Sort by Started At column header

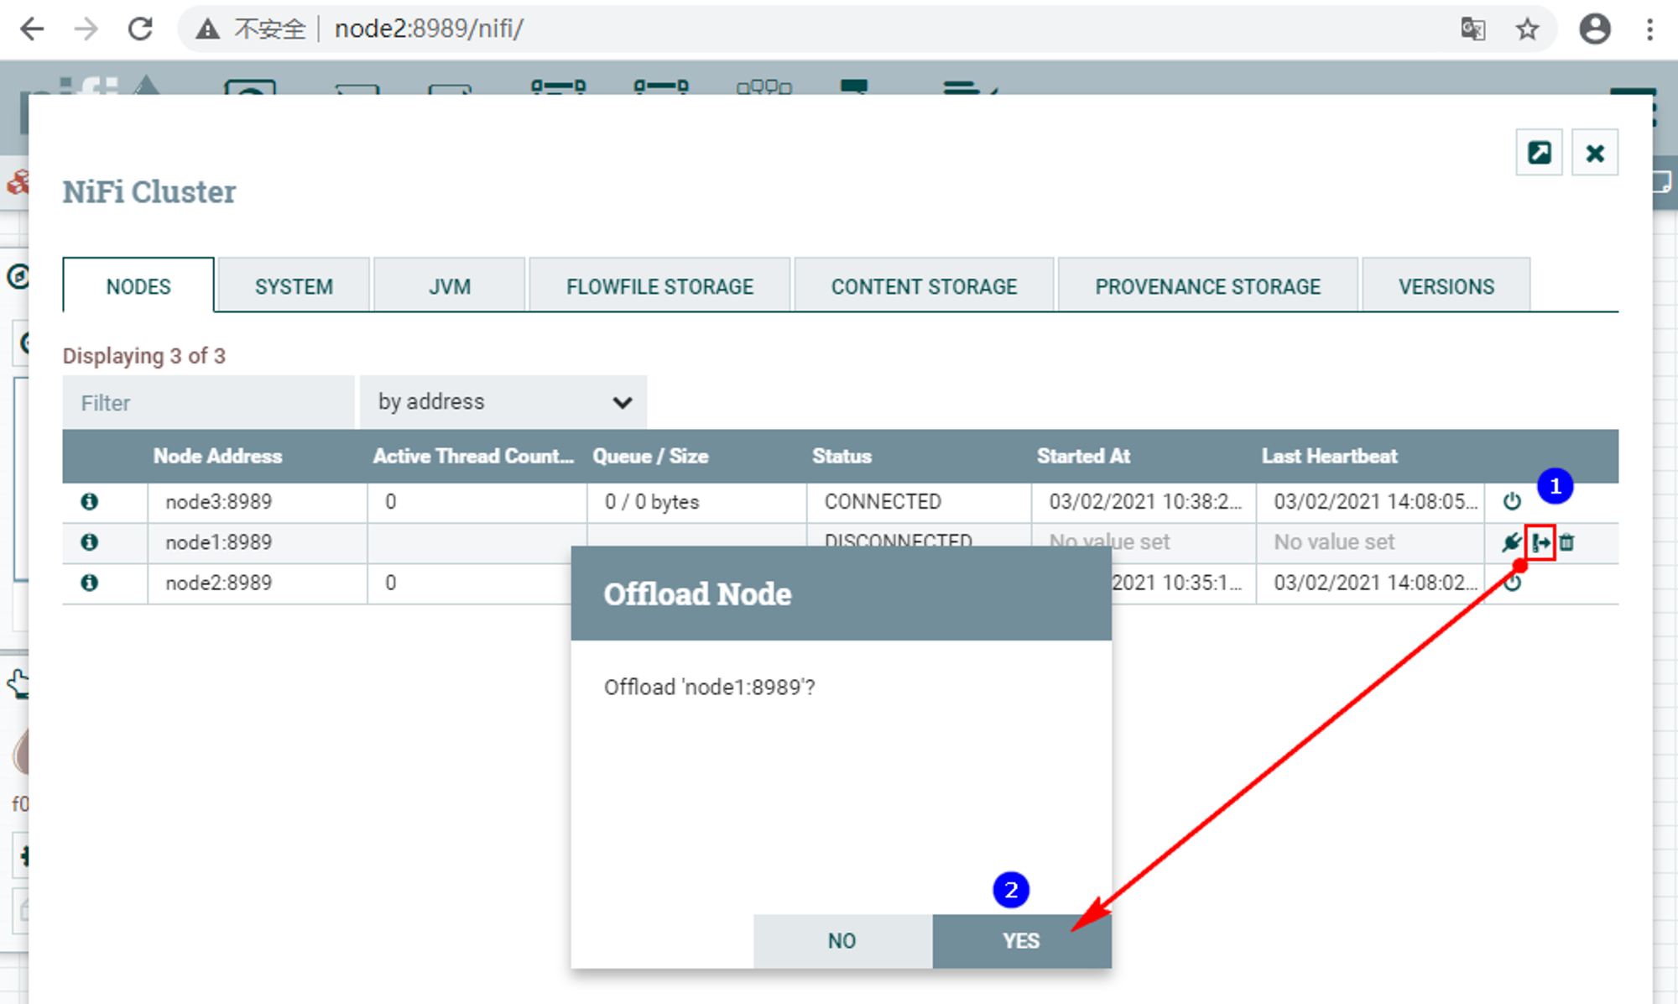coord(1083,456)
